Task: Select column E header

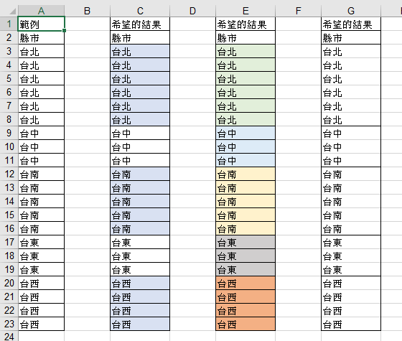Action: (246, 11)
